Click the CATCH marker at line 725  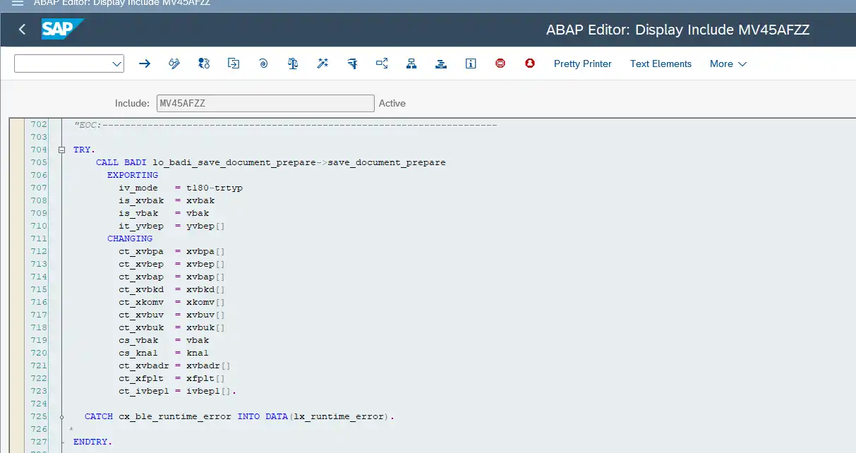point(62,417)
